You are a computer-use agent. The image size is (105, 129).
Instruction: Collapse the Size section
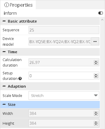click(4, 104)
